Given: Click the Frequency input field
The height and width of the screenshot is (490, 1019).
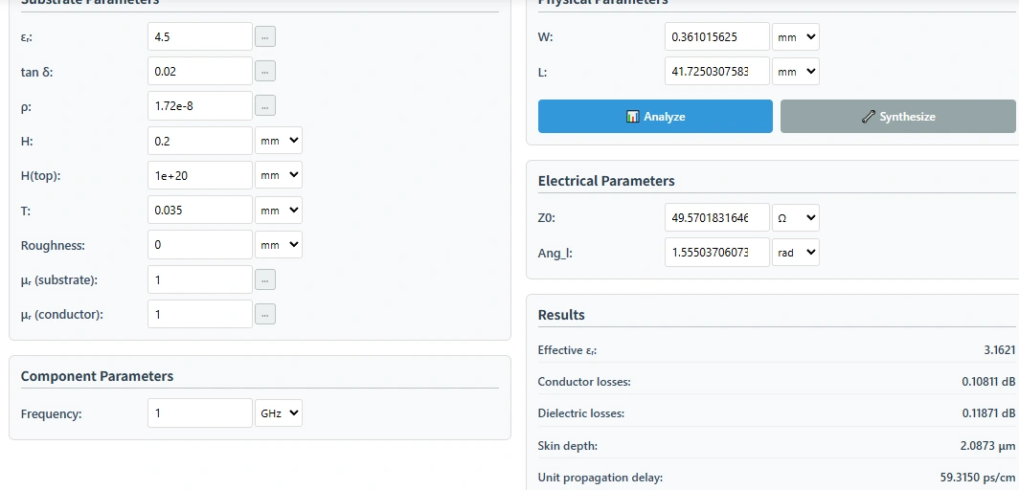Looking at the screenshot, I should coord(199,413).
